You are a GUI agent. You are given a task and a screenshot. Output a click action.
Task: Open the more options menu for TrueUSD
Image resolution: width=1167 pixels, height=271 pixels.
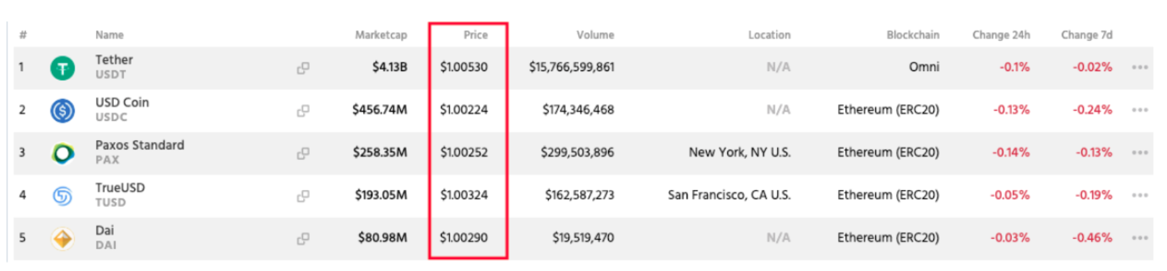[1140, 195]
